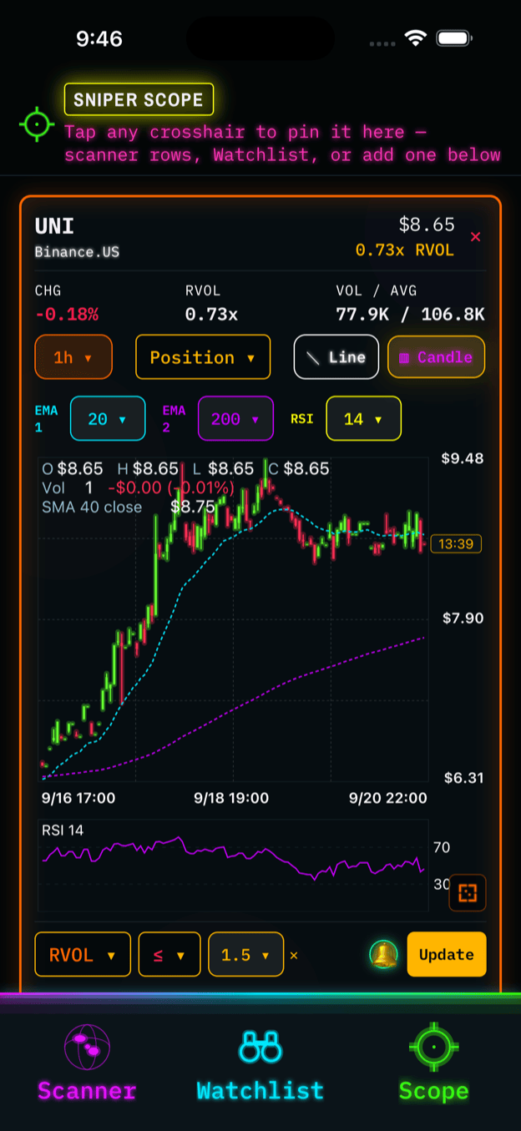521x1131 pixels.
Task: Open the RVOL alert metric dropdown
Action: (83, 954)
